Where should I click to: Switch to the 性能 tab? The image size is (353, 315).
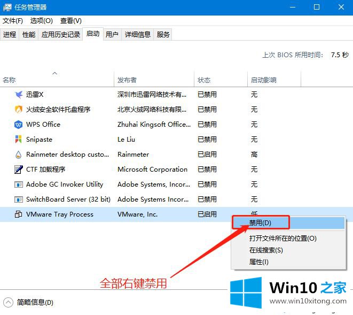(29, 35)
